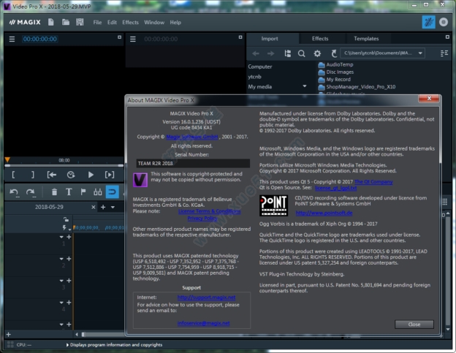Image resolution: width=456 pixels, height=353 pixels.
Task: Create a new project via the file icon
Action: click(51, 22)
